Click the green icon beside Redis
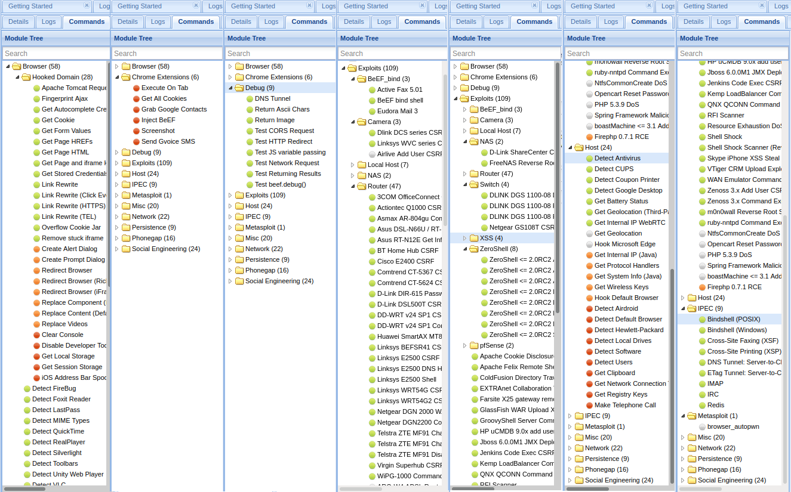 pyautogui.click(x=702, y=405)
